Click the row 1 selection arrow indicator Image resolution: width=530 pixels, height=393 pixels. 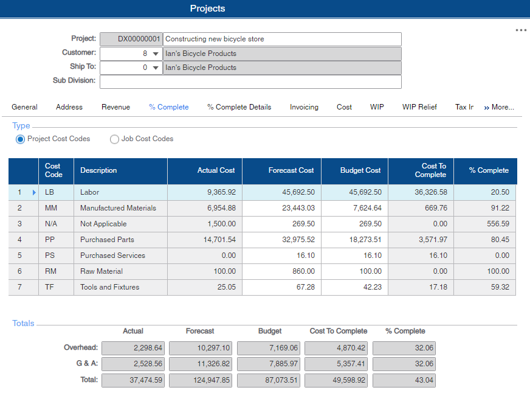(x=34, y=192)
